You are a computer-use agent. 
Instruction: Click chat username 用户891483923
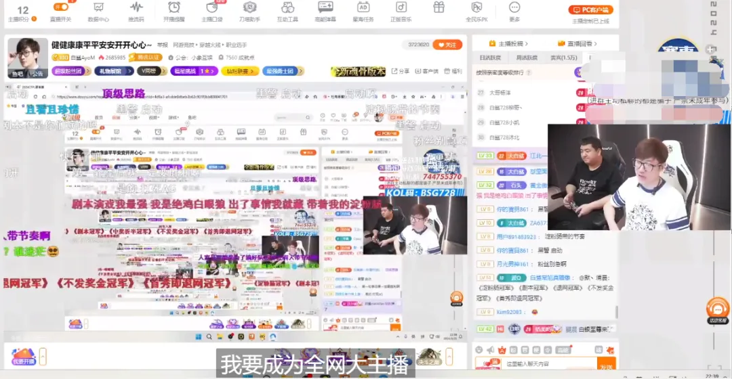click(516, 237)
